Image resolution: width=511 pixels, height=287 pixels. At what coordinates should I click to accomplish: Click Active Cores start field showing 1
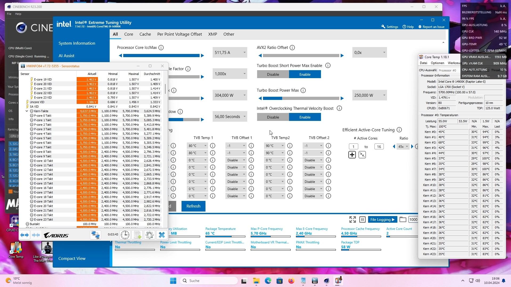point(353,147)
